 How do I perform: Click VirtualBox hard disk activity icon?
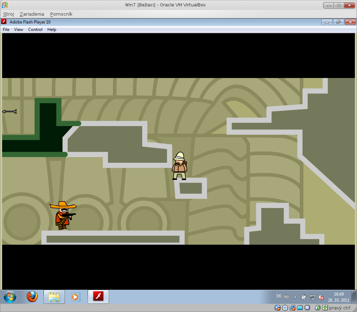(x=278, y=308)
